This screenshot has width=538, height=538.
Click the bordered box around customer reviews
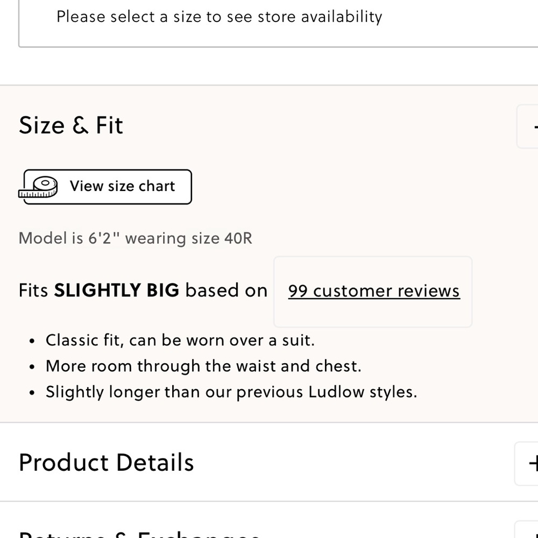click(x=373, y=292)
